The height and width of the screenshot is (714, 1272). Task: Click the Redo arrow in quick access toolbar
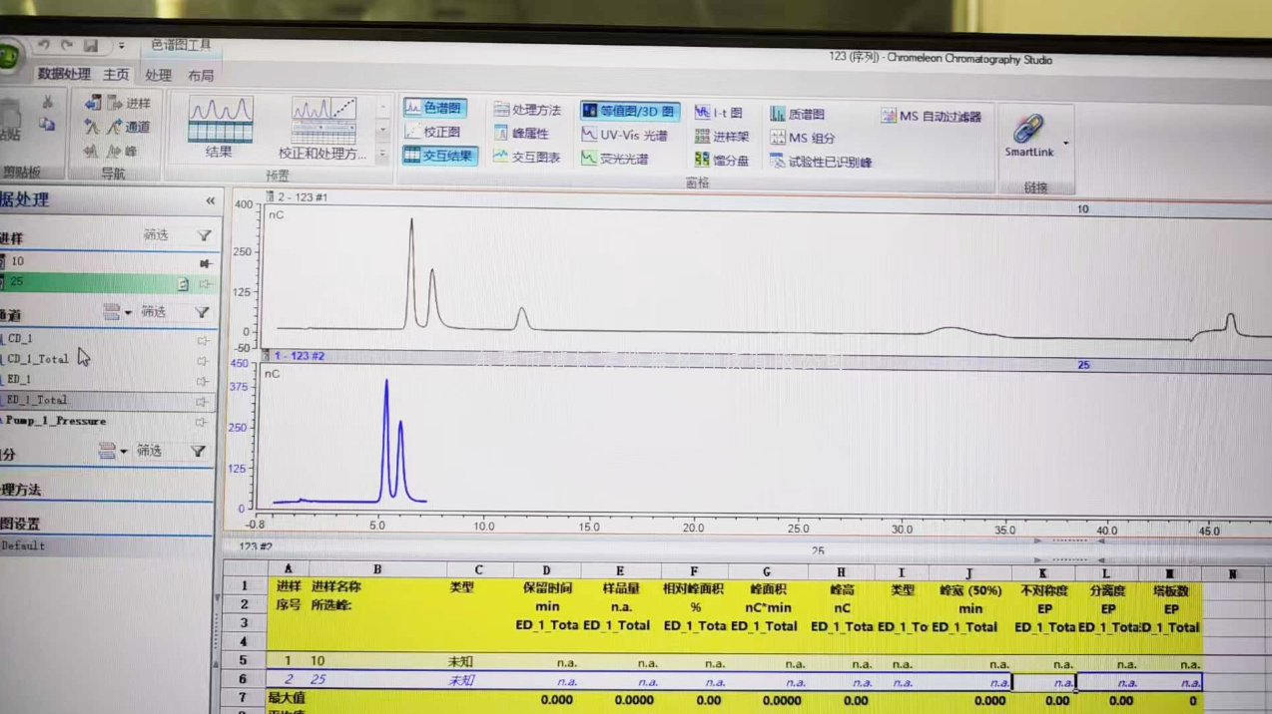pos(67,46)
